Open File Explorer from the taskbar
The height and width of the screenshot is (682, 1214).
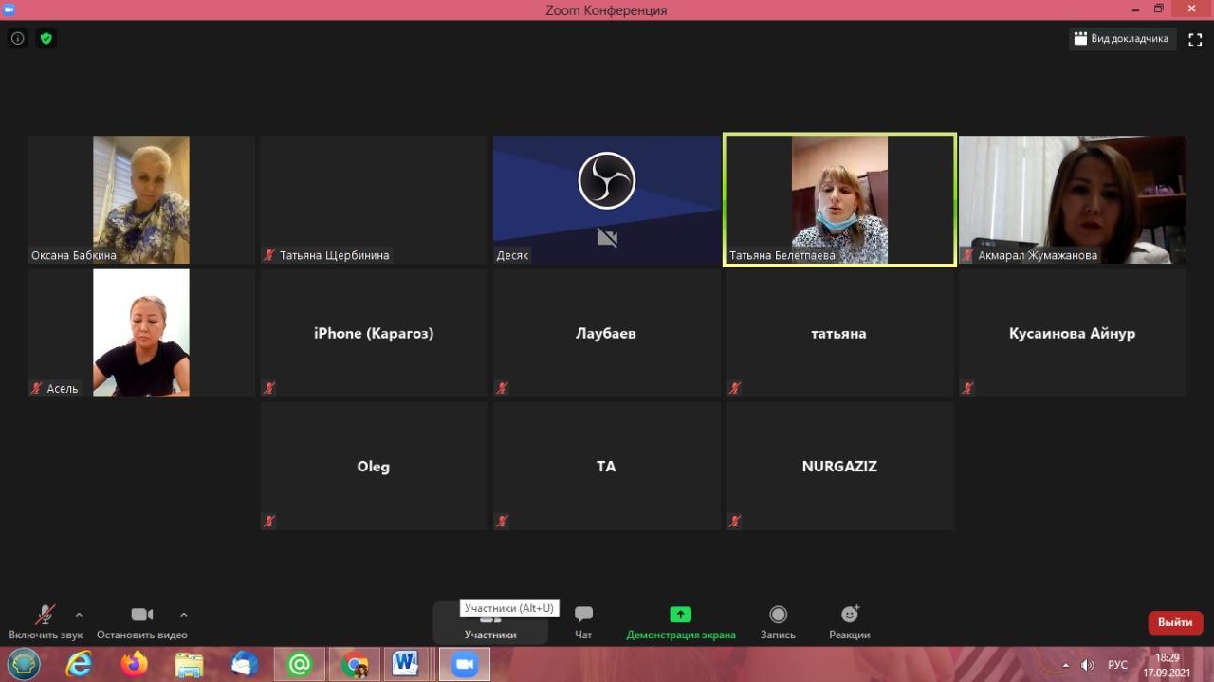coord(189,664)
